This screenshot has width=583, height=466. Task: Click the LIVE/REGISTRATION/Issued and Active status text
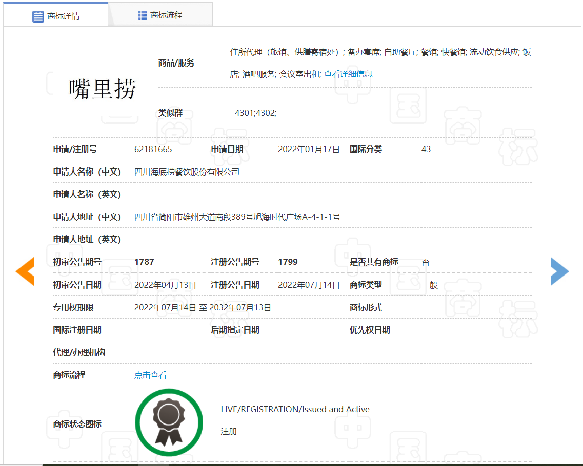tap(295, 409)
